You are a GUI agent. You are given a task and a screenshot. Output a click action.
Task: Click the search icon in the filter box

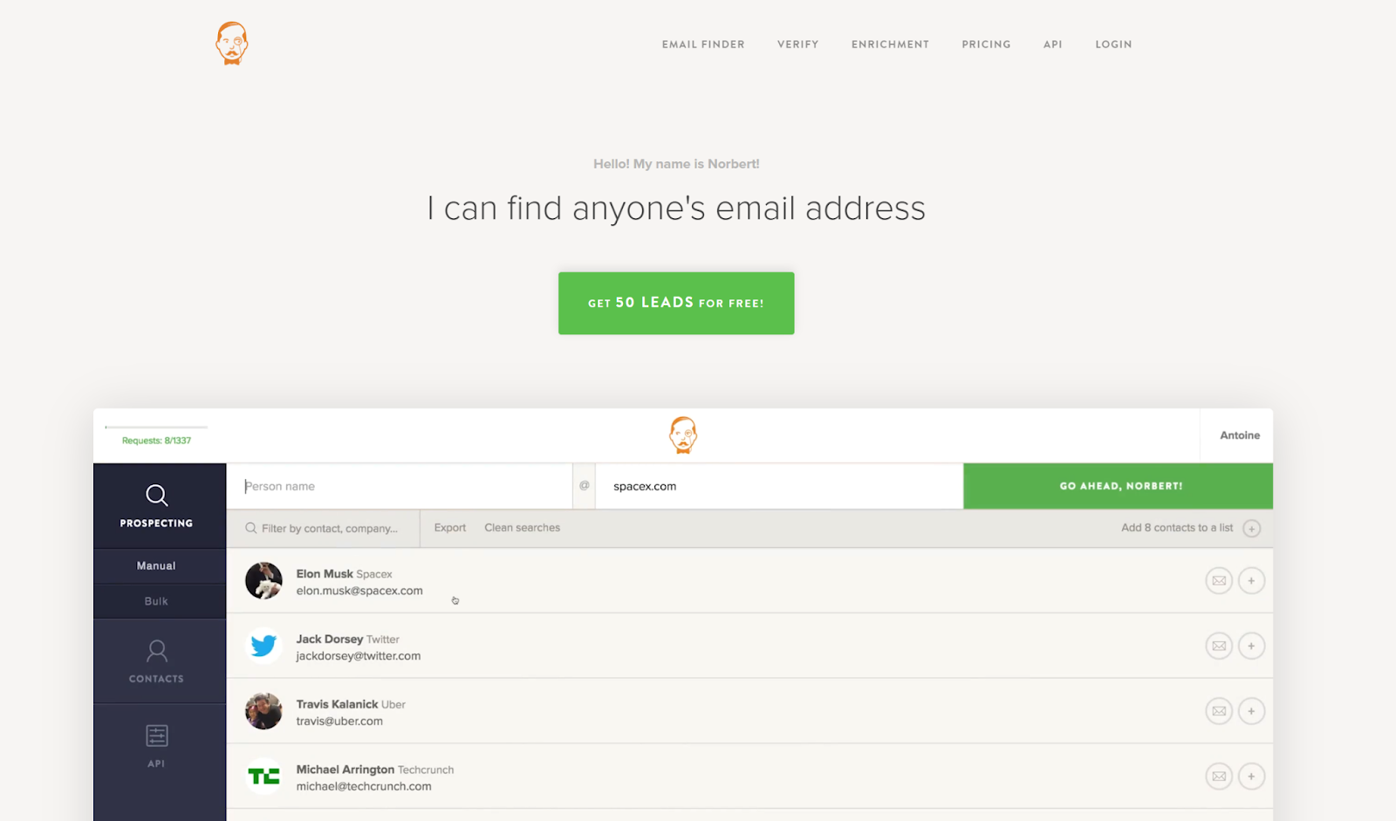click(251, 528)
